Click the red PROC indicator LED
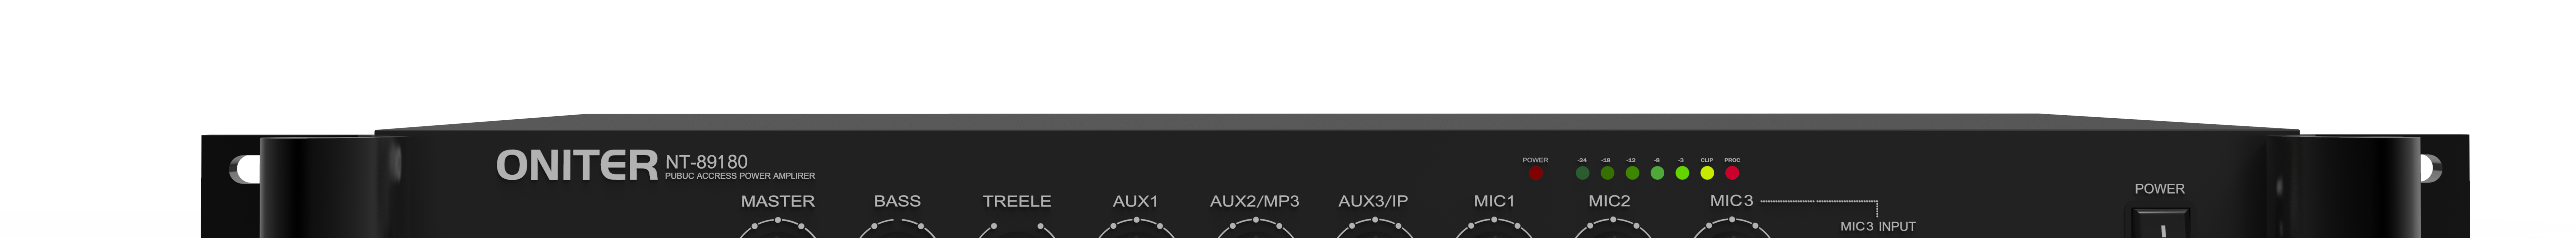Screen dimensions: 2576x238 click(x=1732, y=173)
